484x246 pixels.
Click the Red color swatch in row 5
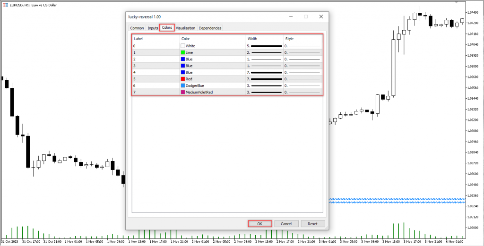pyautogui.click(x=183, y=79)
